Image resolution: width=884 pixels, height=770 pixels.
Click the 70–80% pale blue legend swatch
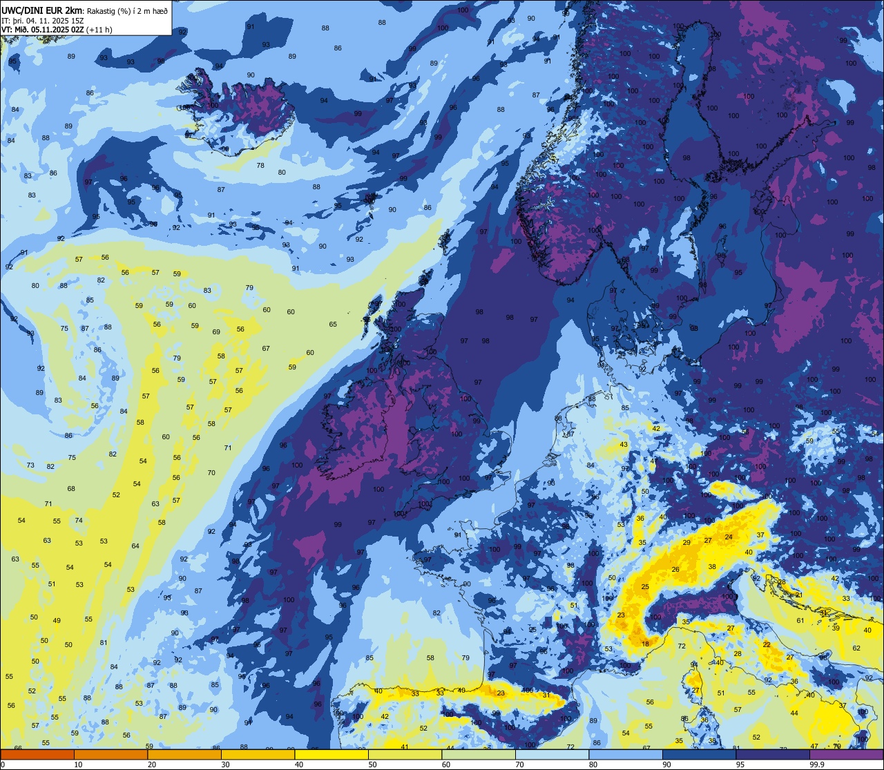click(552, 754)
